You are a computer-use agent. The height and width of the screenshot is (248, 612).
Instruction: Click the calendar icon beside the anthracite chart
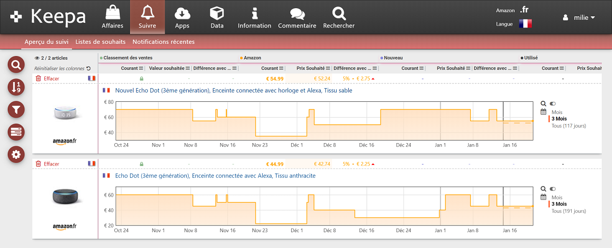click(543, 197)
